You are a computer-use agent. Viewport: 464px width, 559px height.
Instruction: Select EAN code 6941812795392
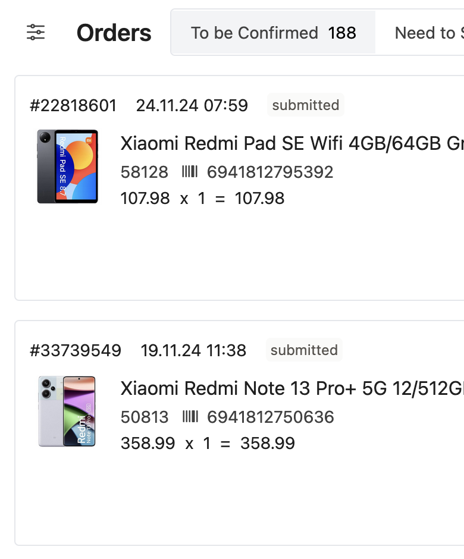(270, 172)
